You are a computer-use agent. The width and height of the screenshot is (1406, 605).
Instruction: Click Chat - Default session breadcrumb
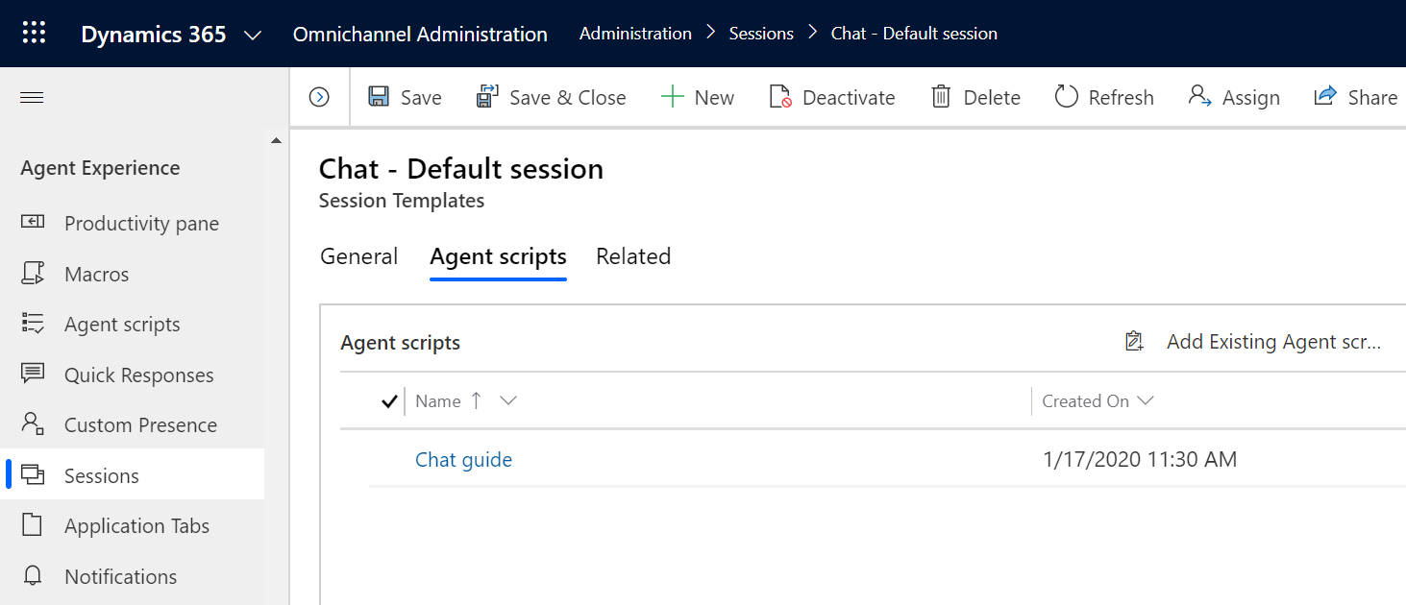(x=914, y=34)
